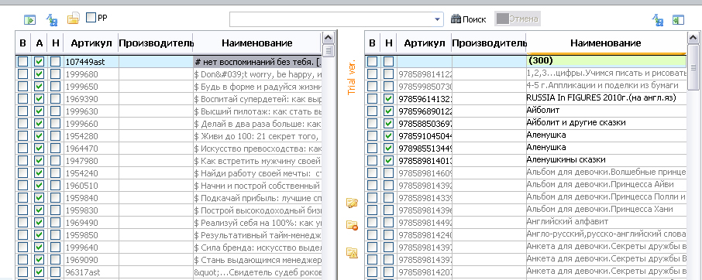
Task: Check the Н checkbox in the 1954280 row
Action: (x=55, y=136)
